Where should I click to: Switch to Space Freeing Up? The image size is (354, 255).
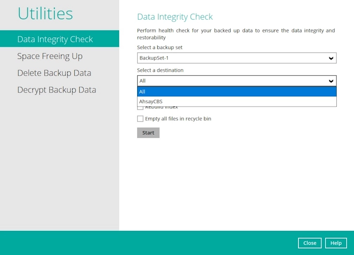tap(50, 56)
